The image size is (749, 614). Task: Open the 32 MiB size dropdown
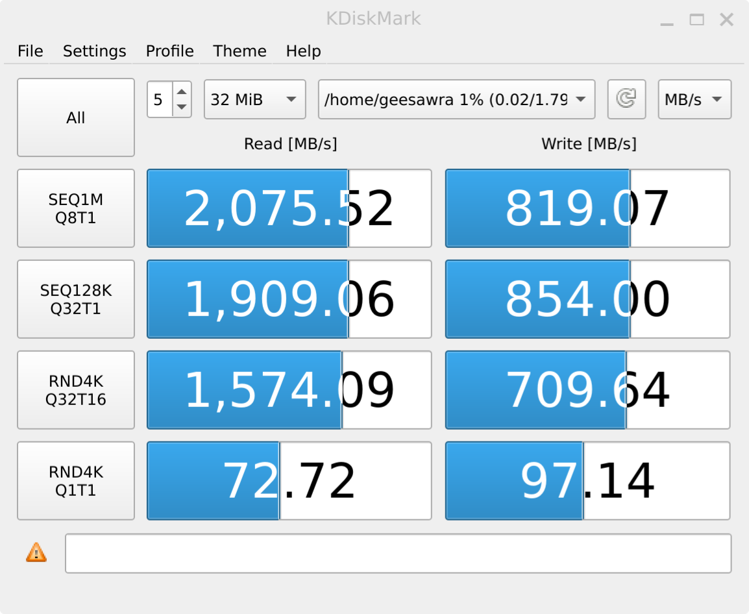[x=254, y=99]
